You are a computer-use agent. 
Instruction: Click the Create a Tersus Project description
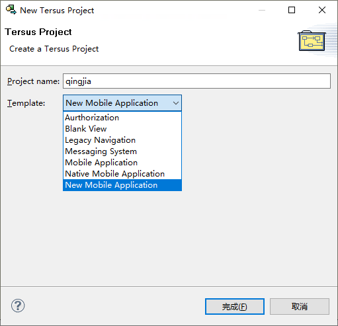(54, 49)
